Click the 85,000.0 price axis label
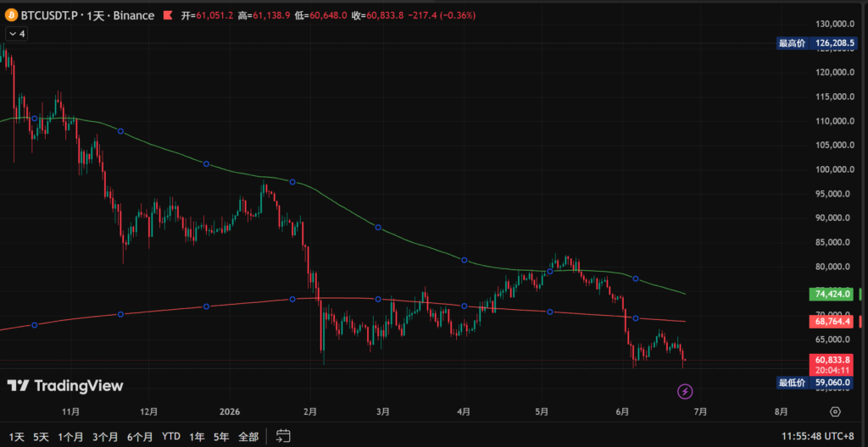This screenshot has height=447, width=868. click(834, 242)
